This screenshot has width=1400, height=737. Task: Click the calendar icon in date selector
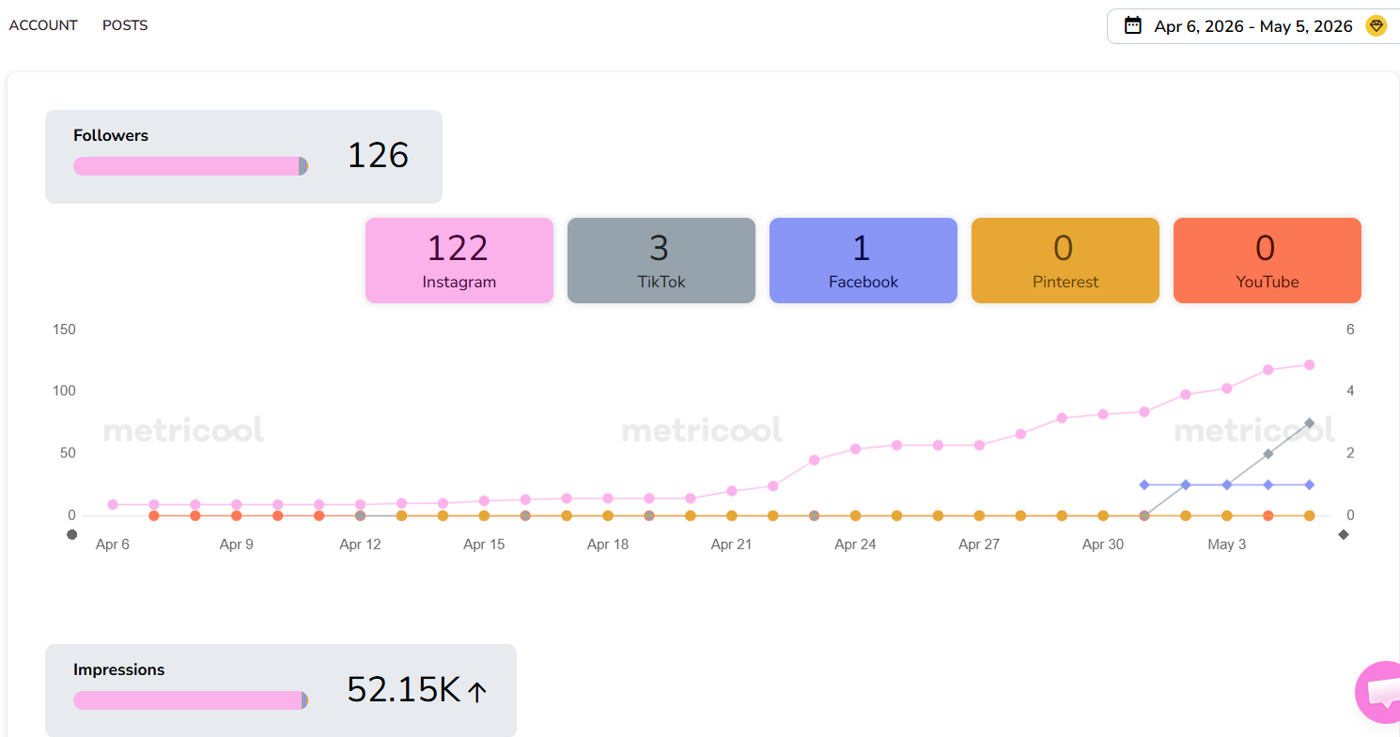click(x=1133, y=25)
